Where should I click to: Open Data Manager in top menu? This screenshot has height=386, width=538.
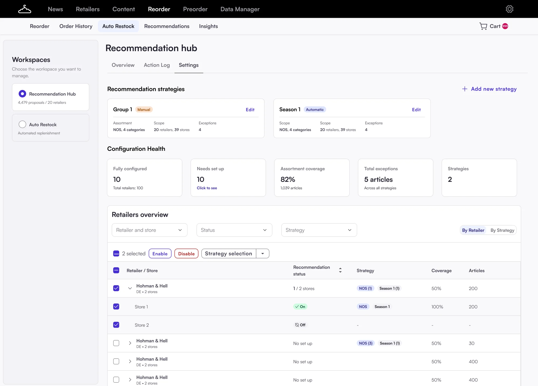pyautogui.click(x=240, y=9)
